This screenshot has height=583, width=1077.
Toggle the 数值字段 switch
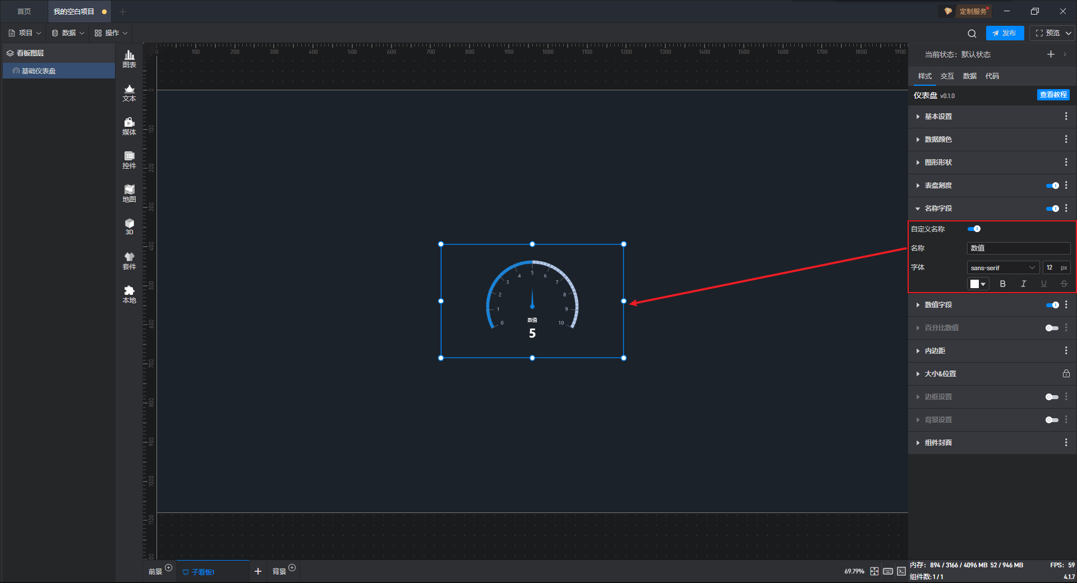pyautogui.click(x=1052, y=305)
